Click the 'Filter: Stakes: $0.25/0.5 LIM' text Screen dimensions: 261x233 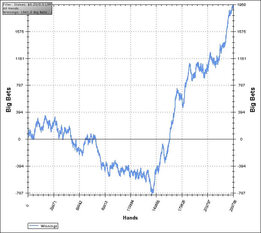click(x=27, y=4)
